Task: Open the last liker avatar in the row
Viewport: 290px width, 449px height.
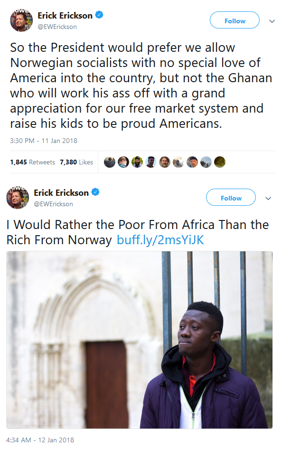Action: coord(220,162)
